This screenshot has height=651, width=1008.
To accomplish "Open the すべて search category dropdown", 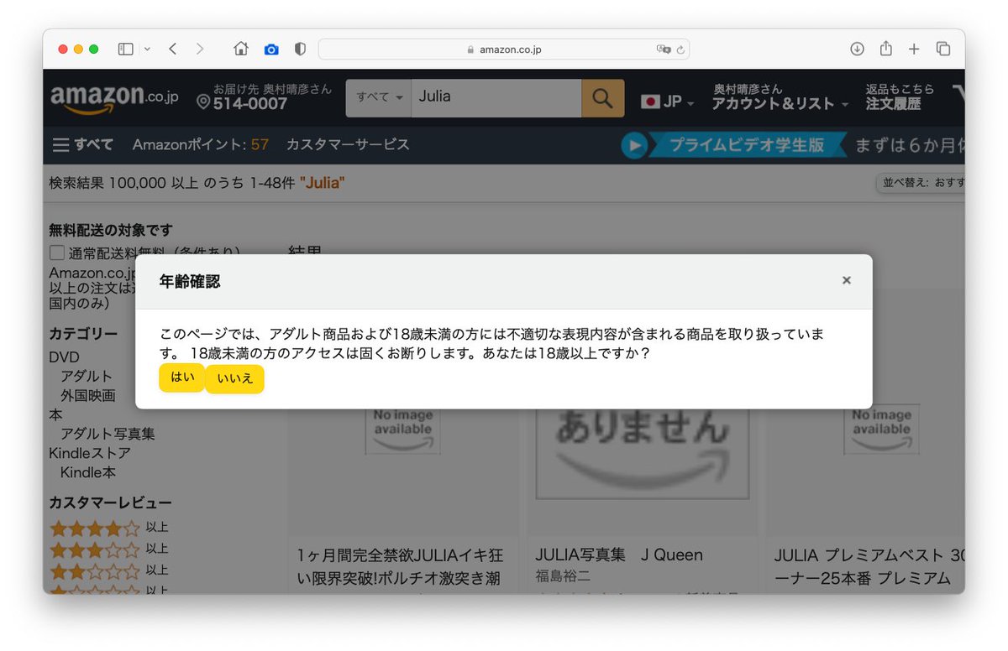I will [379, 97].
